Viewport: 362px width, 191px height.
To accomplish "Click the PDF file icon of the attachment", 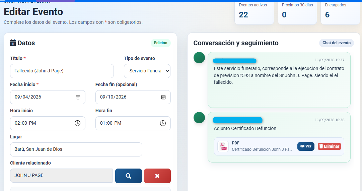I will pos(223,146).
